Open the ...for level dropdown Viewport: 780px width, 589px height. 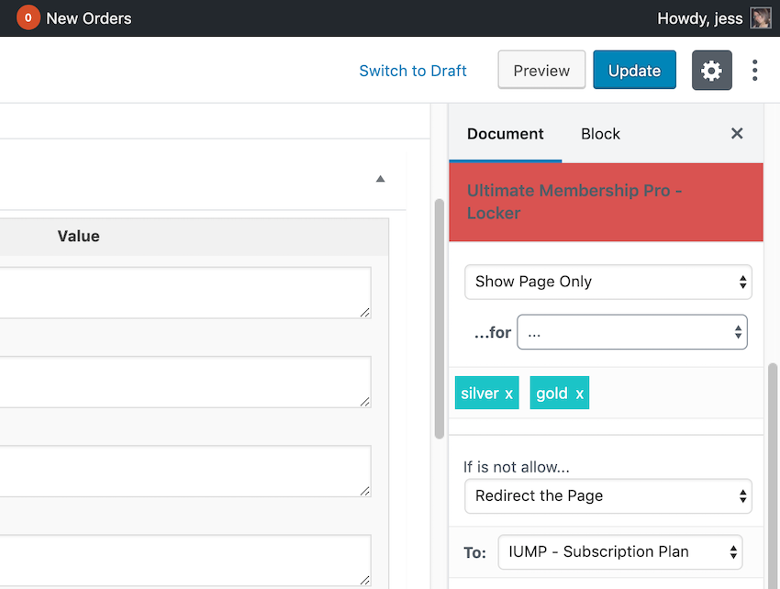[631, 332]
